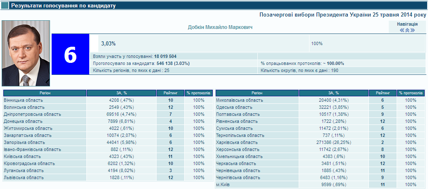Click the up double-arrow navigation icon
This screenshot has width=428, height=189.
coord(407,30)
